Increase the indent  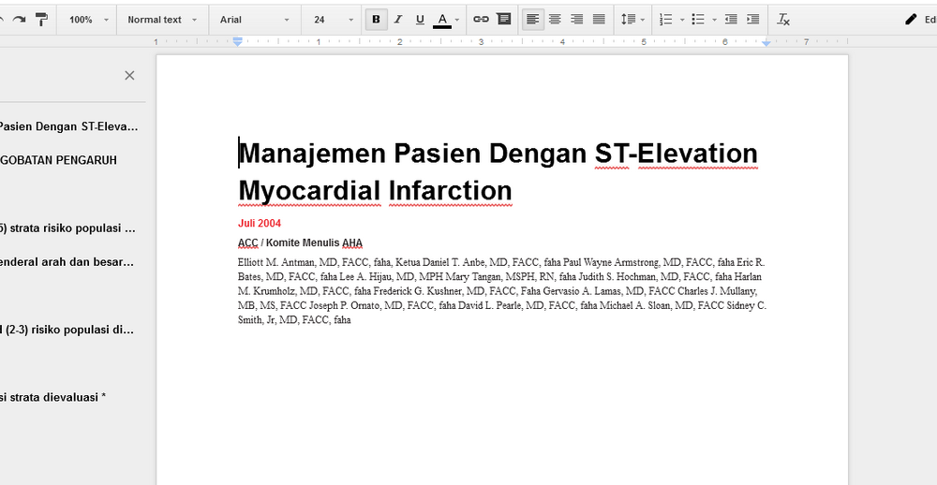pyautogui.click(x=753, y=20)
